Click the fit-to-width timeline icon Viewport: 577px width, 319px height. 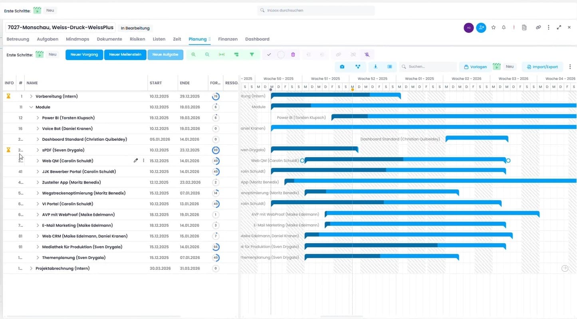coord(222,55)
